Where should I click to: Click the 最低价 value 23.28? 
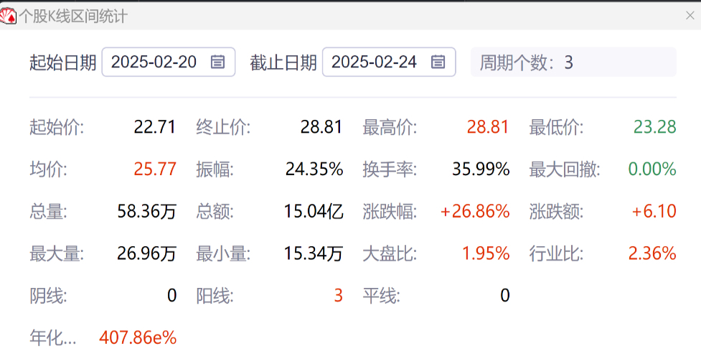click(x=654, y=128)
